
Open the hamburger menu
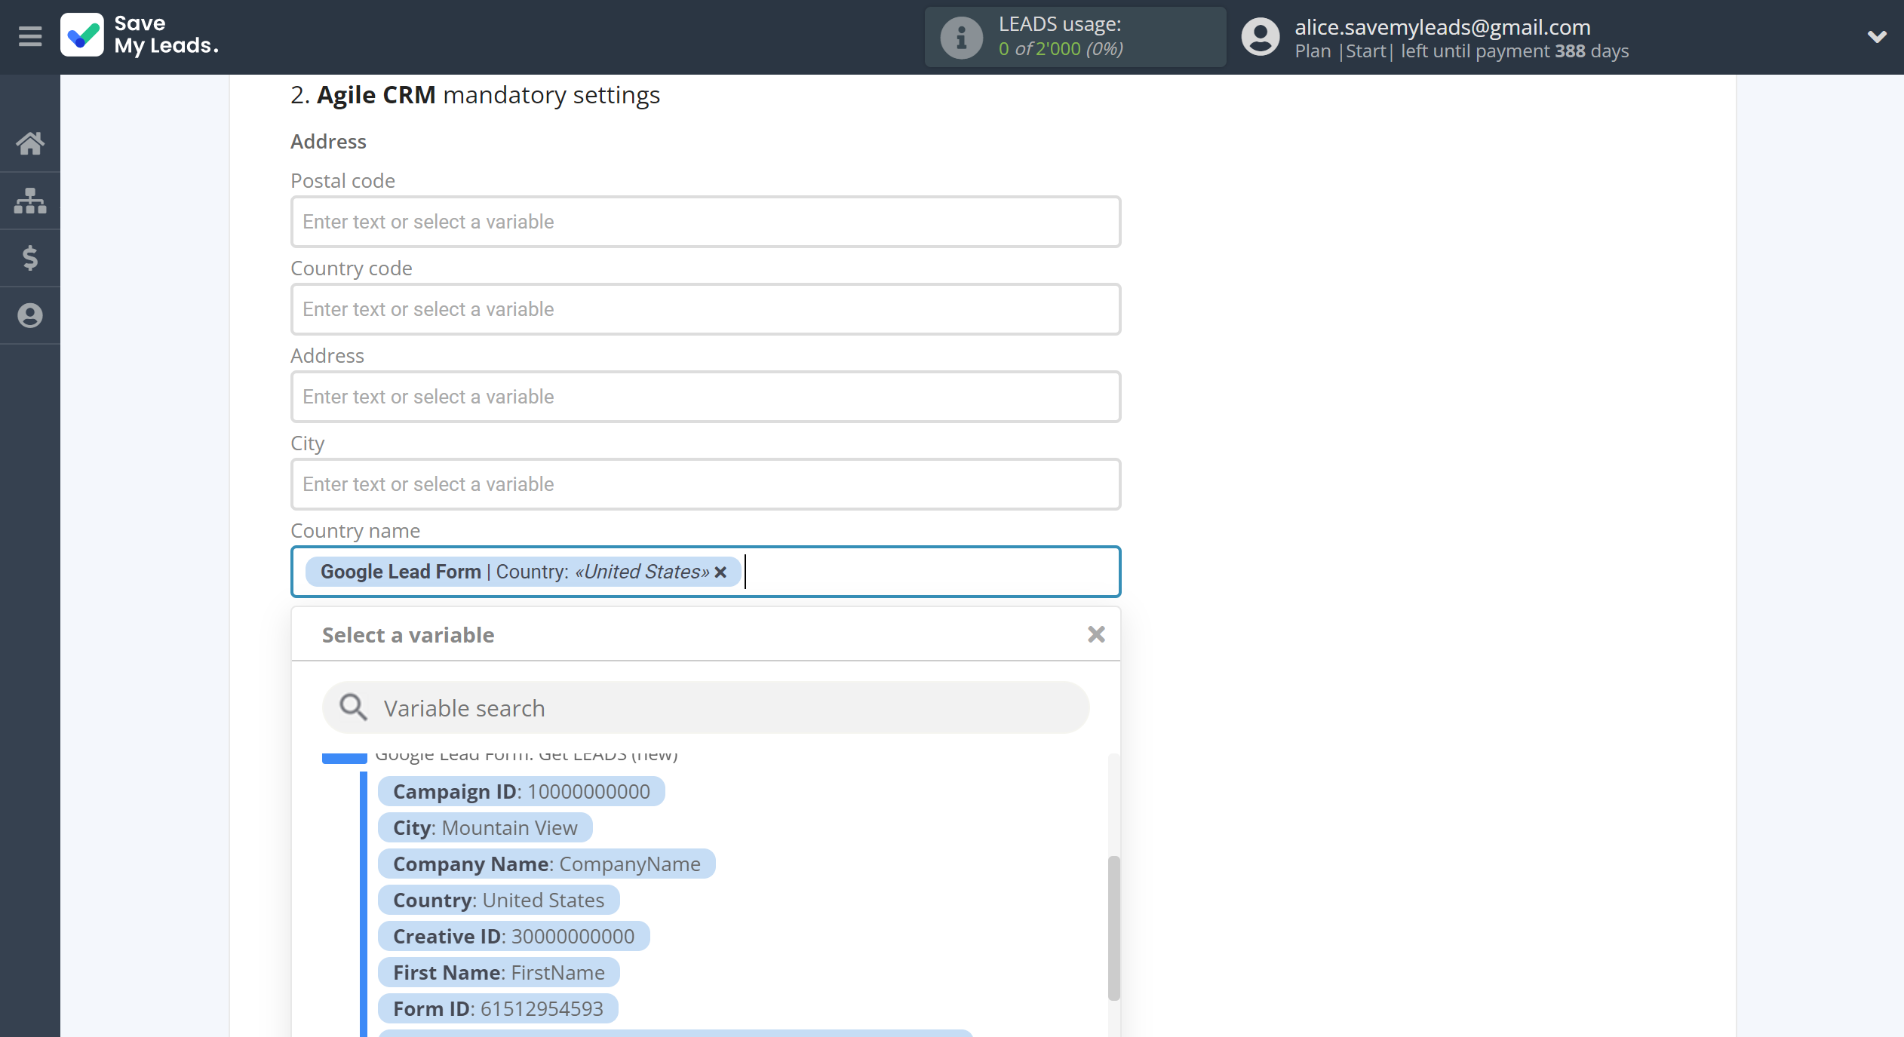pos(30,35)
